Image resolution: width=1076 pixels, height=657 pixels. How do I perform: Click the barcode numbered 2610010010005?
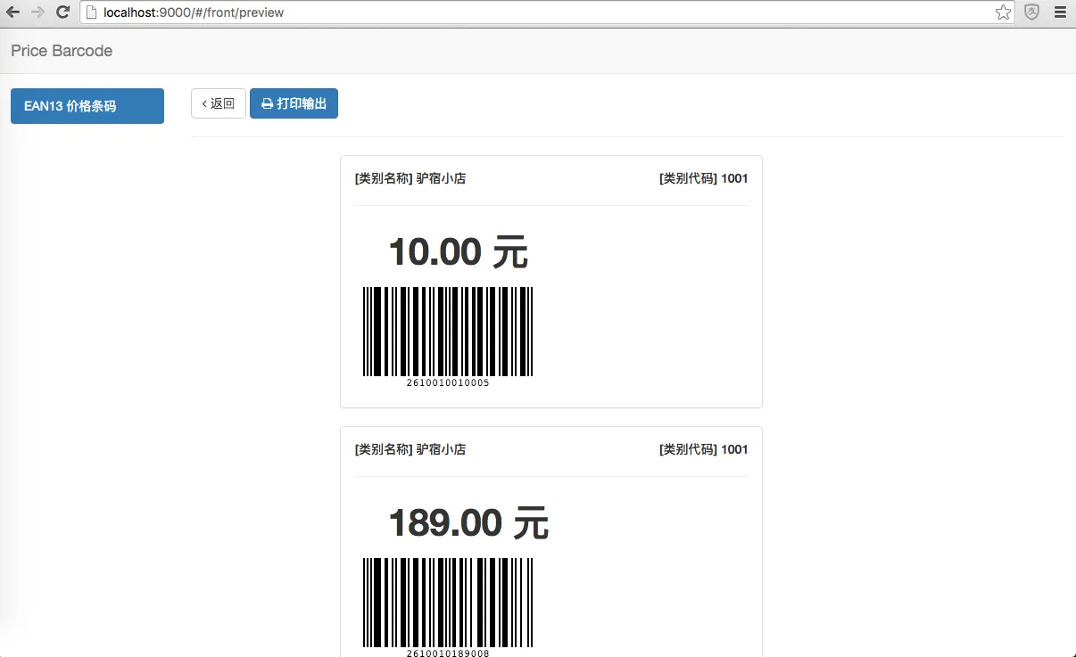pos(447,332)
